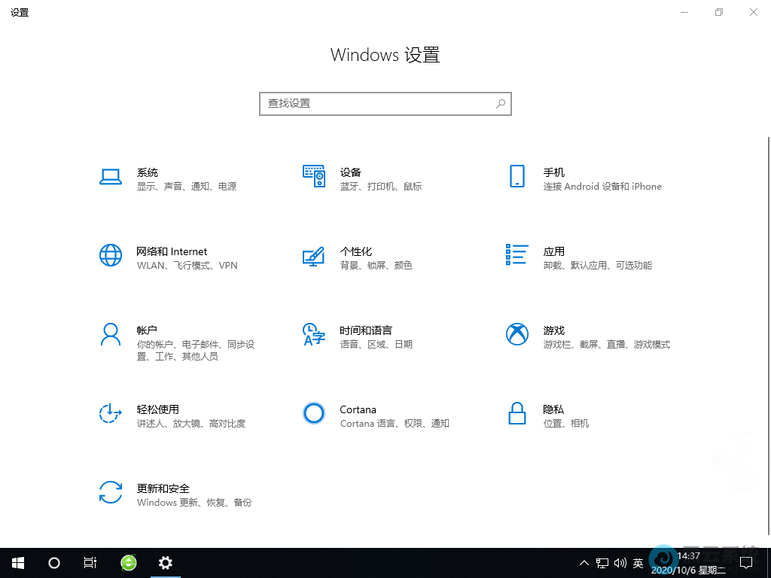Image resolution: width=771 pixels, height=578 pixels.
Task: Click the 查找设置 search box
Action: point(376,104)
